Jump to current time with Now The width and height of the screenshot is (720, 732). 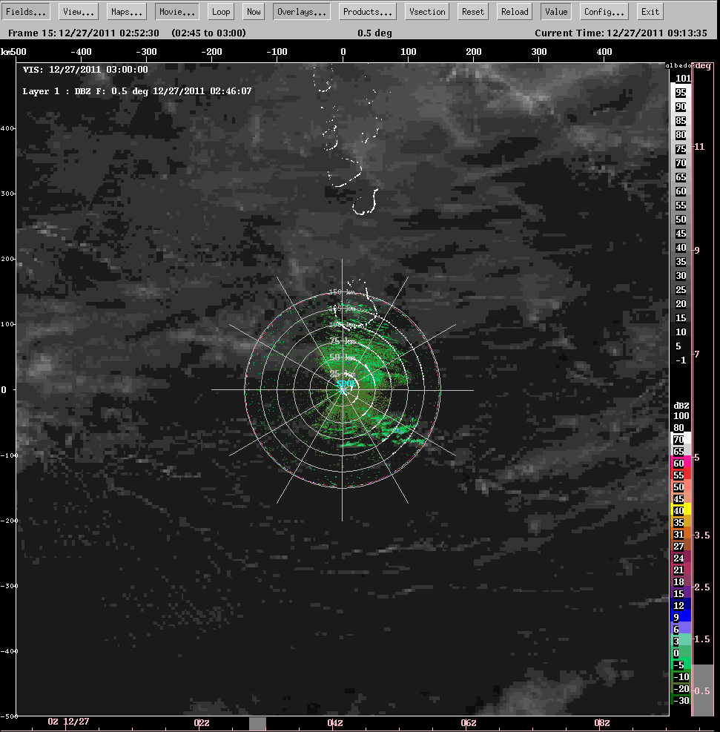click(x=254, y=12)
